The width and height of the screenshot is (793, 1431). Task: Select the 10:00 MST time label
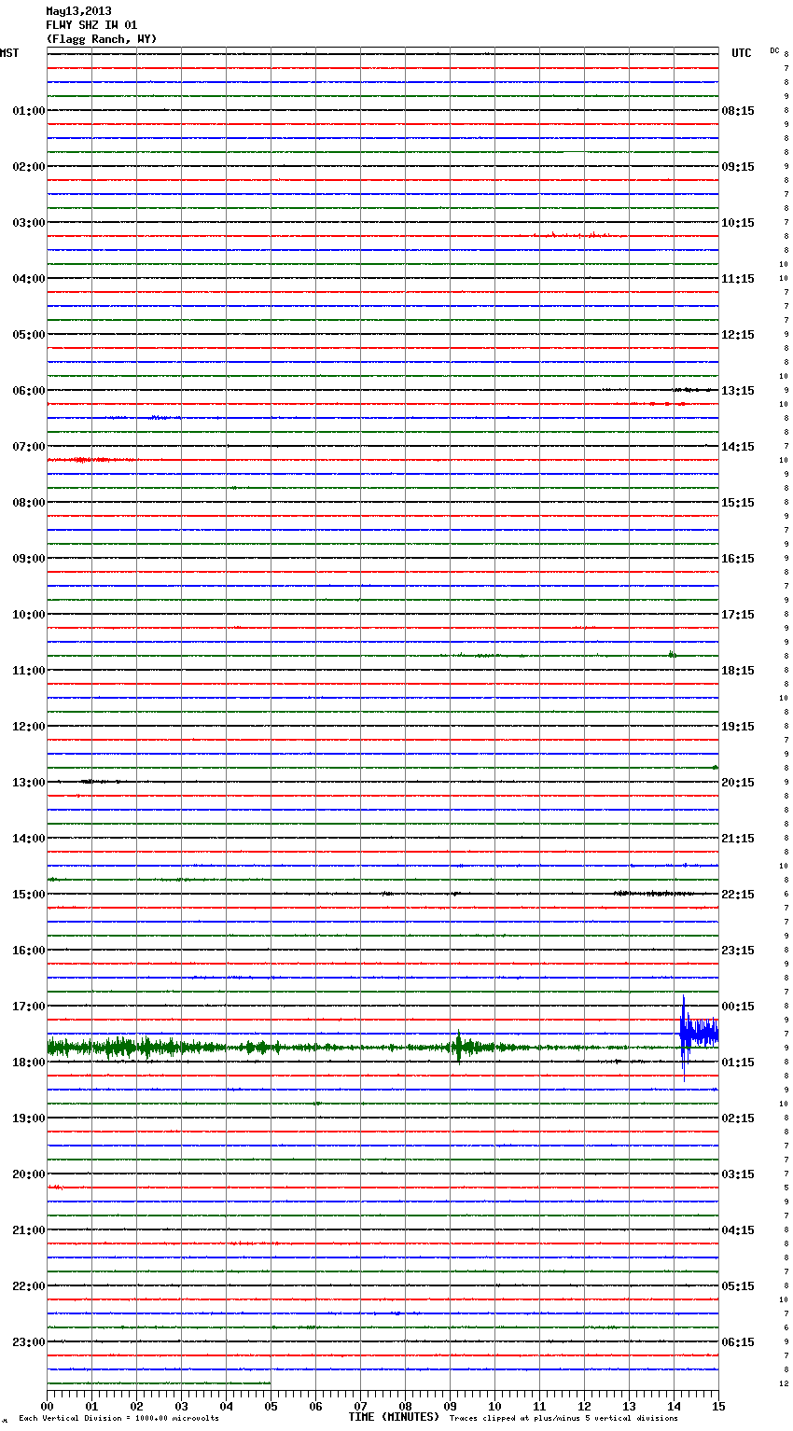29,615
